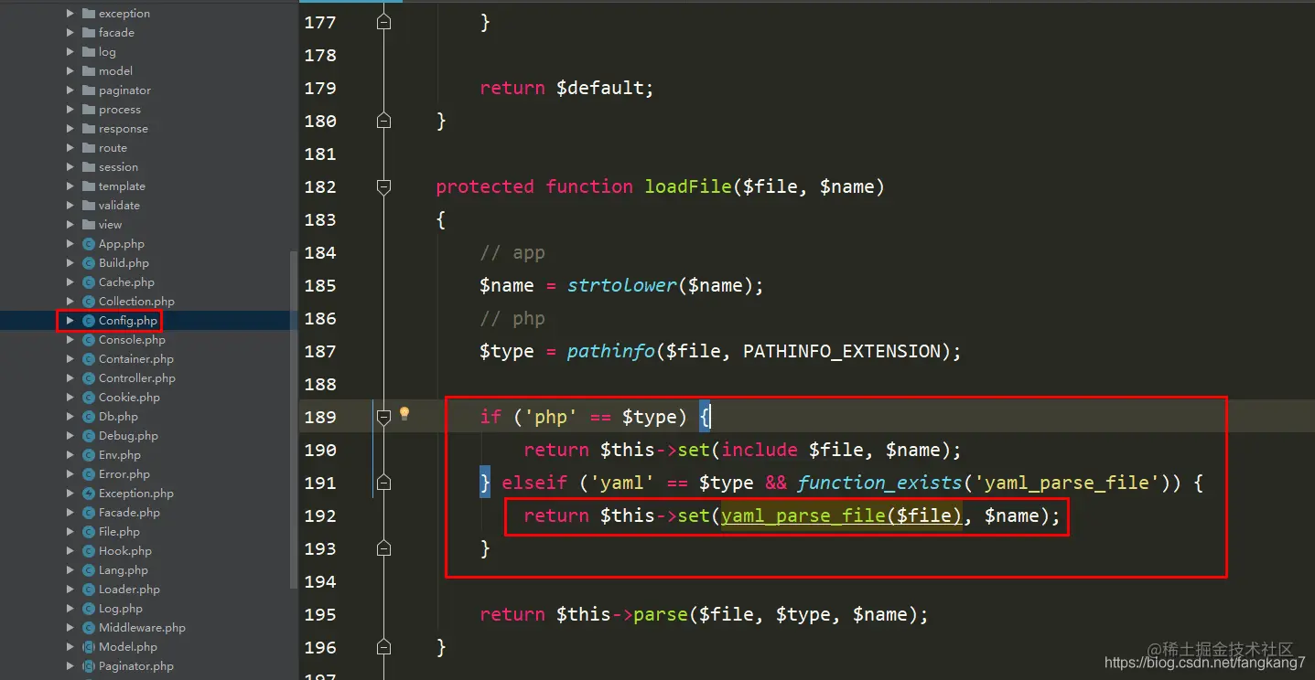
Task: Select the facade folder icon
Action: pos(89,33)
